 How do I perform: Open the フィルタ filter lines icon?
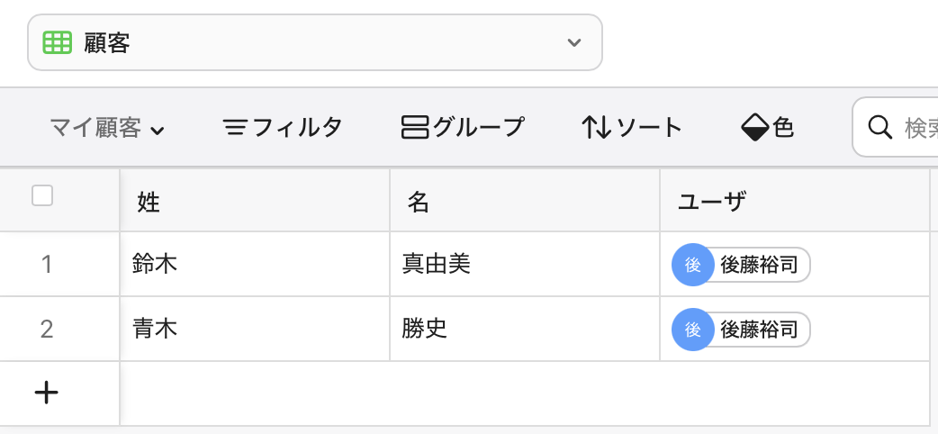click(236, 128)
